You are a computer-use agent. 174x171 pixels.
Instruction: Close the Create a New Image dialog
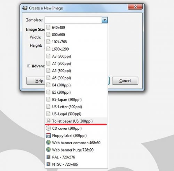coord(135,7)
